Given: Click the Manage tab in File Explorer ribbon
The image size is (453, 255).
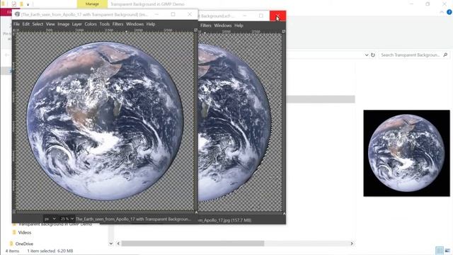Looking at the screenshot, I should click(92, 4).
